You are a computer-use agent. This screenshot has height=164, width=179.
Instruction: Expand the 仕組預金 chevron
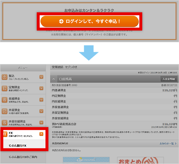[x=41, y=100]
